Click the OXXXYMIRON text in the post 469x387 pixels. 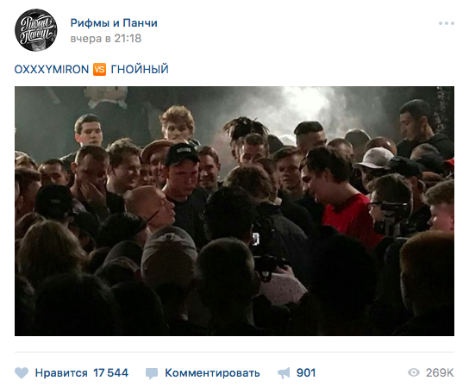point(52,70)
